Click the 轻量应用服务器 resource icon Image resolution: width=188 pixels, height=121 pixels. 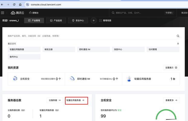[129, 79]
